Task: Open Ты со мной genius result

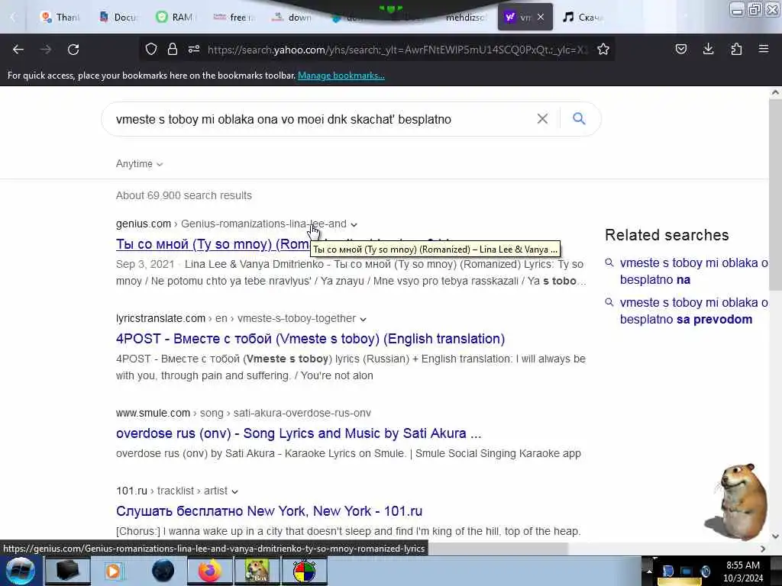Action: (213, 244)
